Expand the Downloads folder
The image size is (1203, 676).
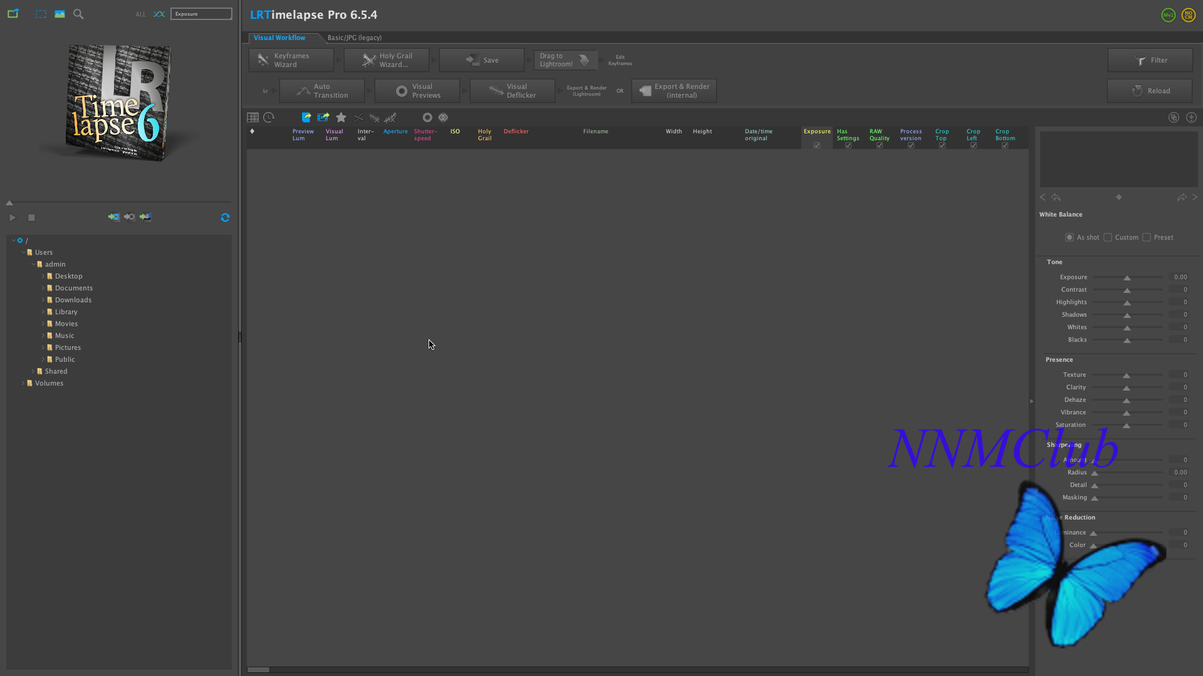(x=43, y=300)
